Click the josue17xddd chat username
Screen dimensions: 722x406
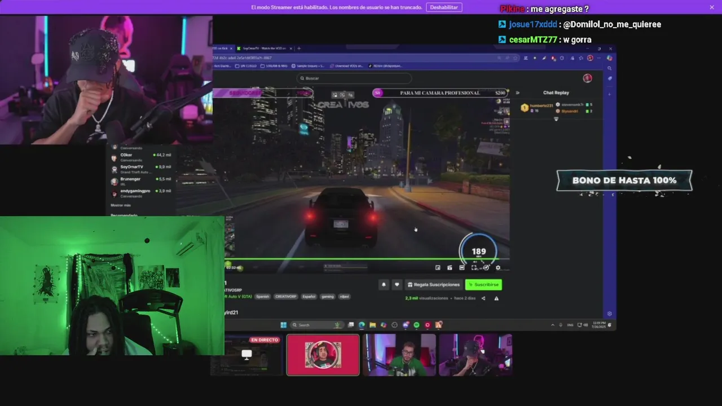[533, 24]
